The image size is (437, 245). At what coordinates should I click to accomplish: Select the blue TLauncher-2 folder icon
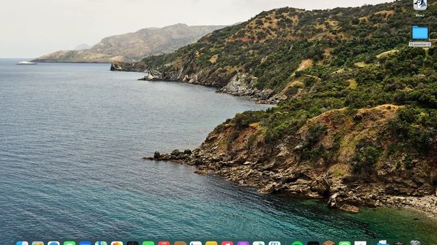coord(420,33)
